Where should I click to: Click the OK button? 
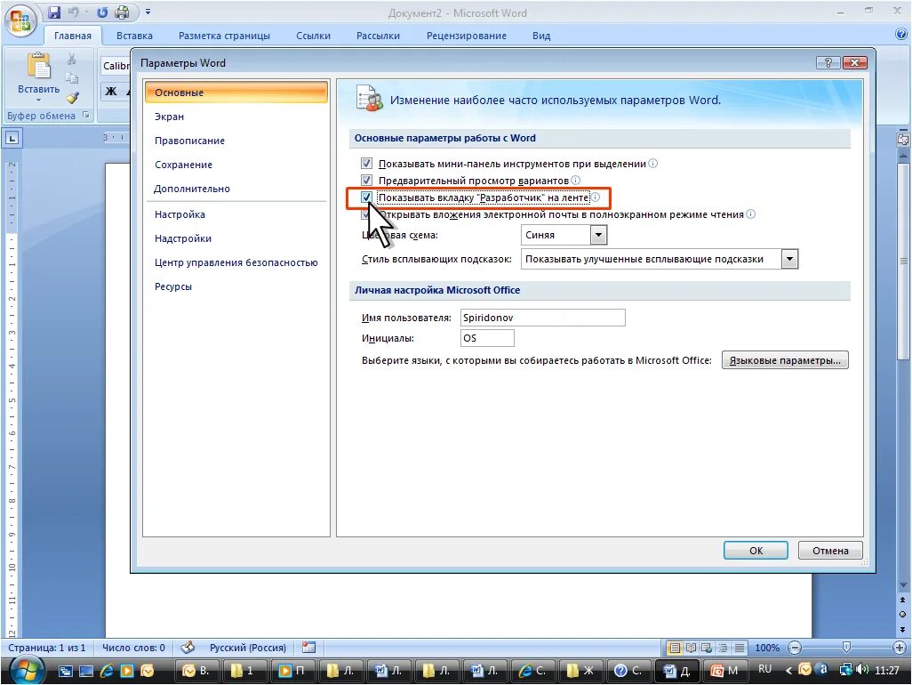tap(756, 550)
